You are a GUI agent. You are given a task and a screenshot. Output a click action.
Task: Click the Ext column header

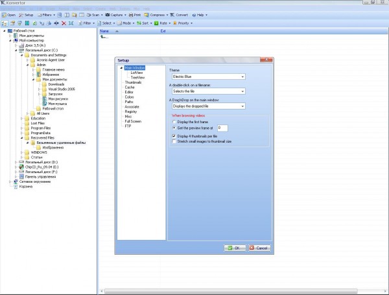(x=163, y=31)
